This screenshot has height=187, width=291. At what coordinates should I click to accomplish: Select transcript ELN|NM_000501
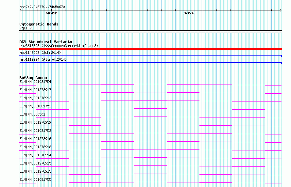32,114
